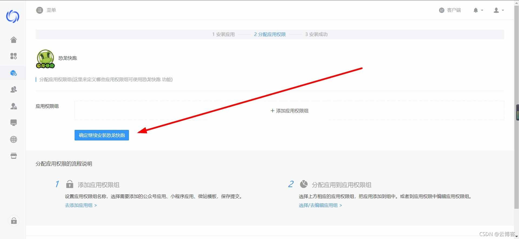Open the 选择/去编辑应用组 link
The width and height of the screenshot is (519, 239).
[x=320, y=205]
